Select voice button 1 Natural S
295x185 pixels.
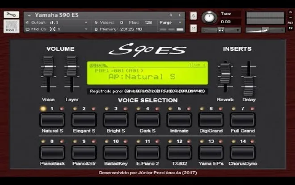pos(52,120)
